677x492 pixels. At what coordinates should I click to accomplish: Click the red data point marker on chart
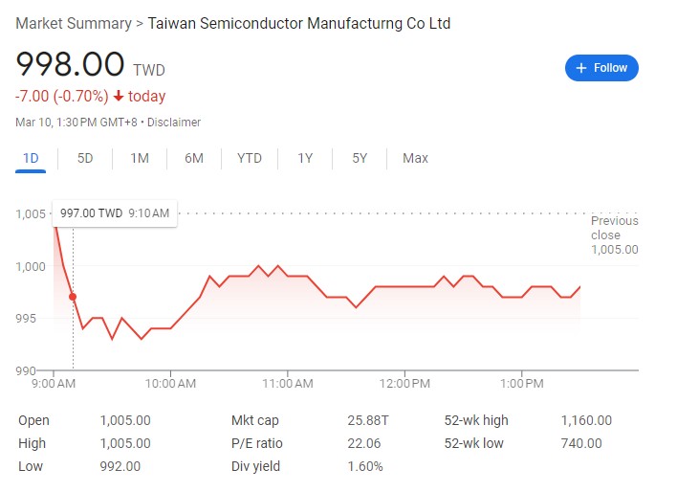pos(73,297)
